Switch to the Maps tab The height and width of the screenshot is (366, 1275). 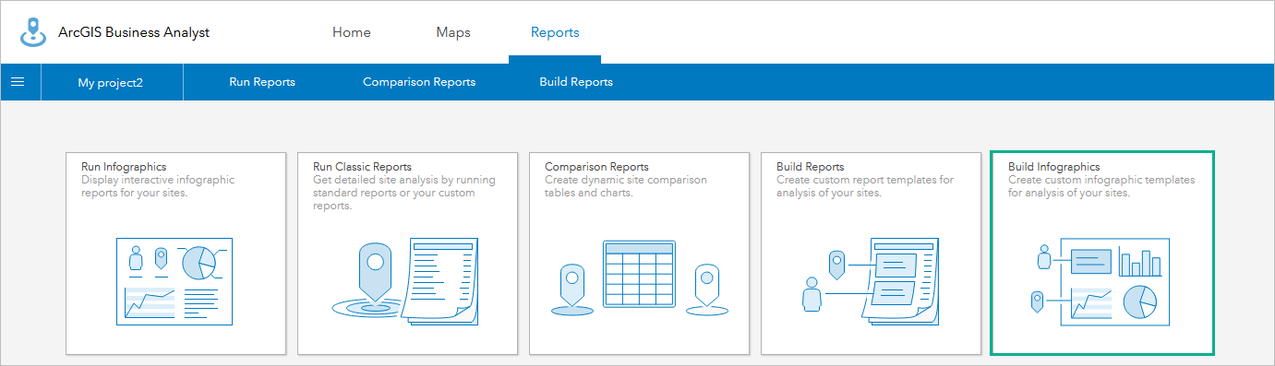(453, 32)
